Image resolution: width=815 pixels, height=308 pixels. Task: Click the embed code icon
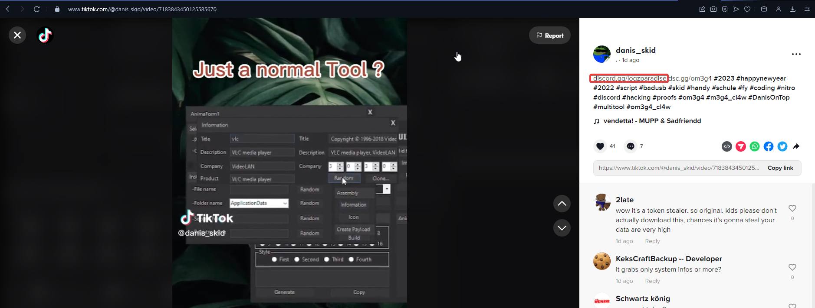(726, 146)
